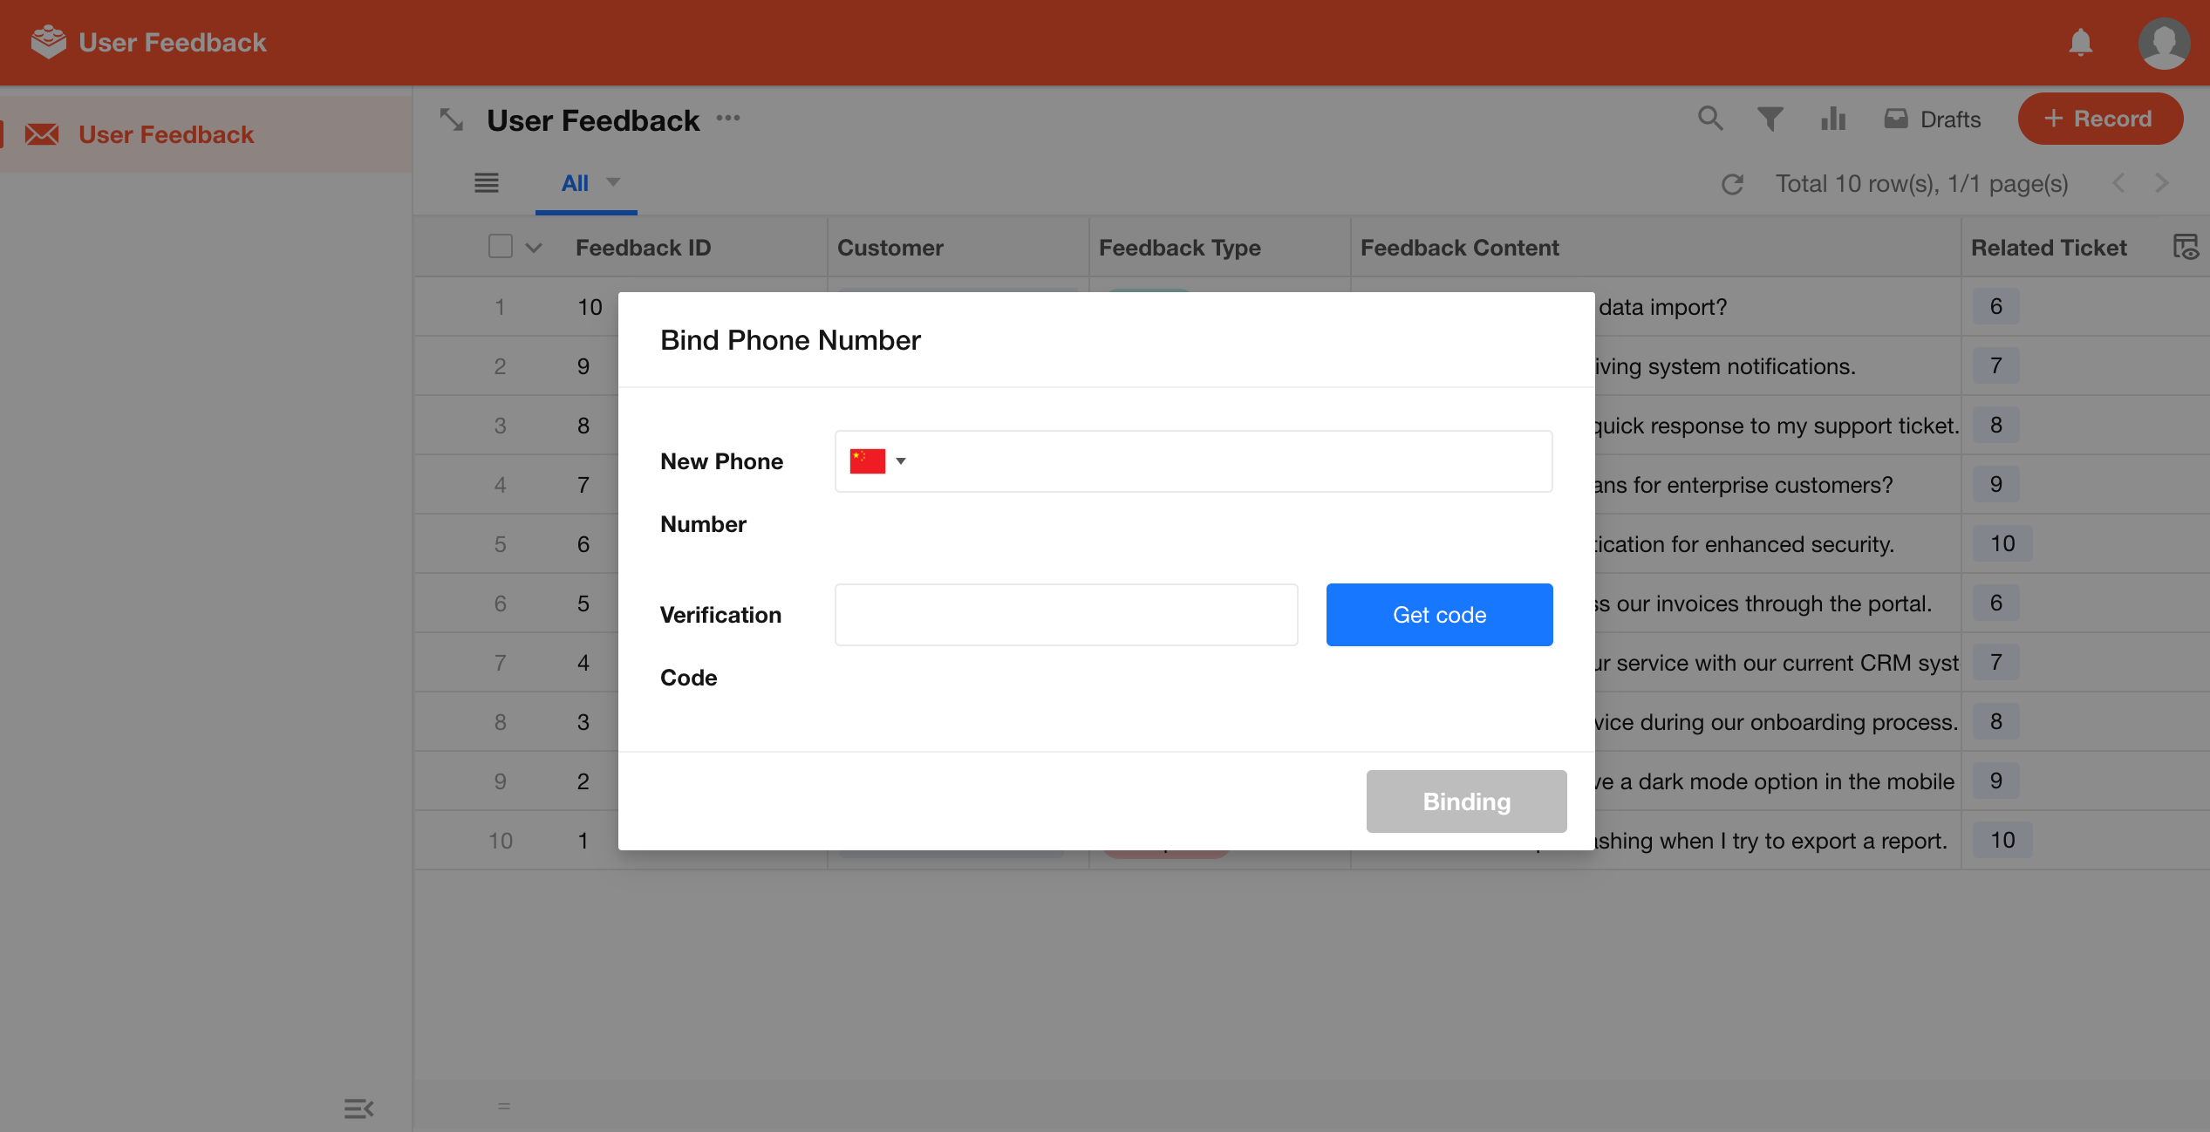This screenshot has width=2210, height=1132.
Task: Click the expand view arrows icon
Action: coord(451,119)
